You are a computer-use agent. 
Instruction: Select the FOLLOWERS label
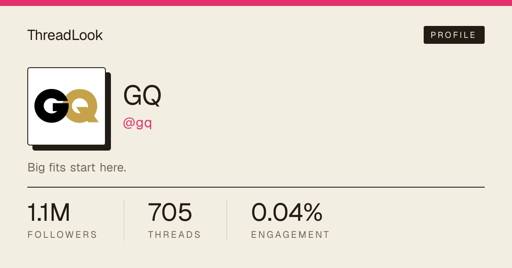[62, 234]
